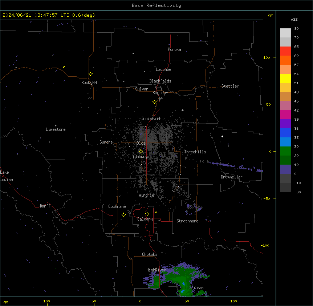Click the Lake Louise label
313x306 pixels.
click(7, 176)
